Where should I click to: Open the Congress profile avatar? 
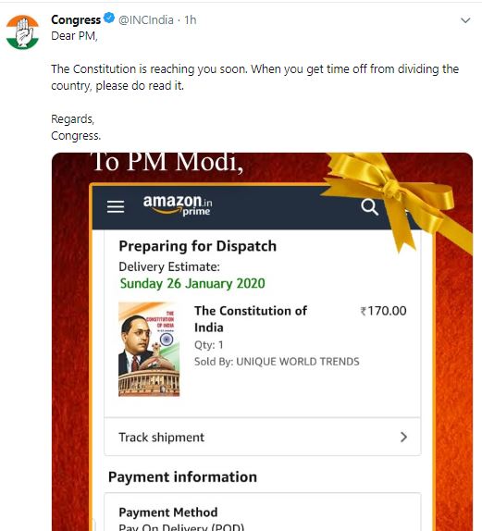22,32
